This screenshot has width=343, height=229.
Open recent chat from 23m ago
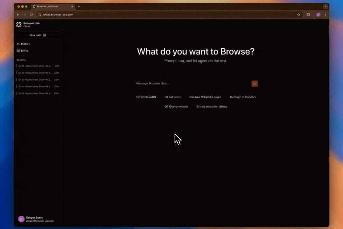[x=38, y=73]
